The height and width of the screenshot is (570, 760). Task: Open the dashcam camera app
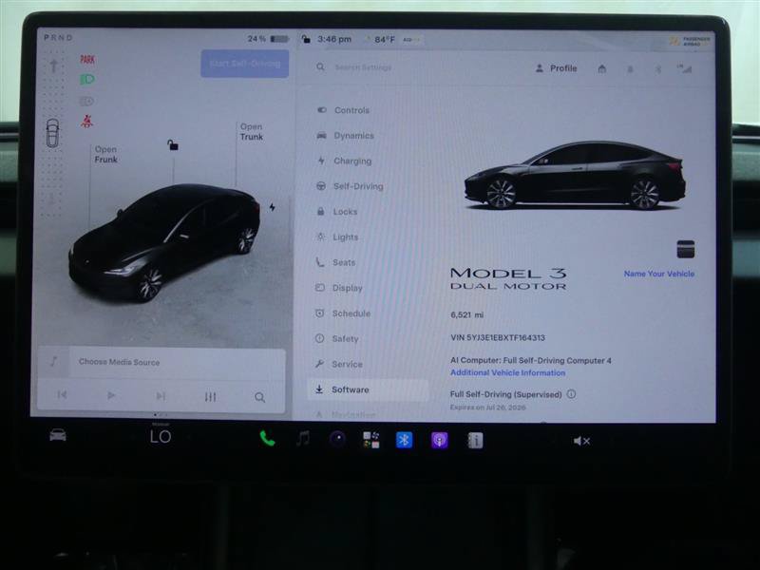338,439
